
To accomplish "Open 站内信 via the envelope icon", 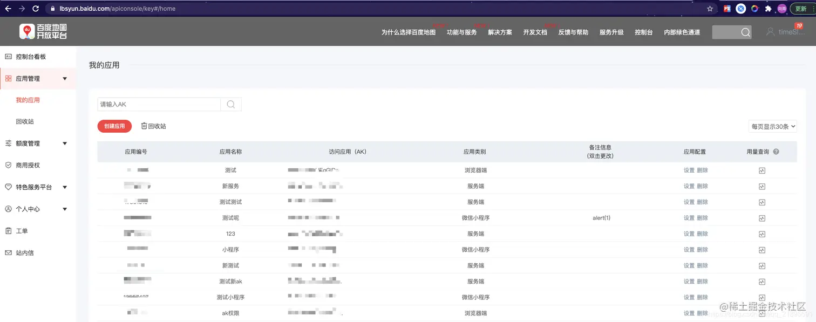I will 8,252.
